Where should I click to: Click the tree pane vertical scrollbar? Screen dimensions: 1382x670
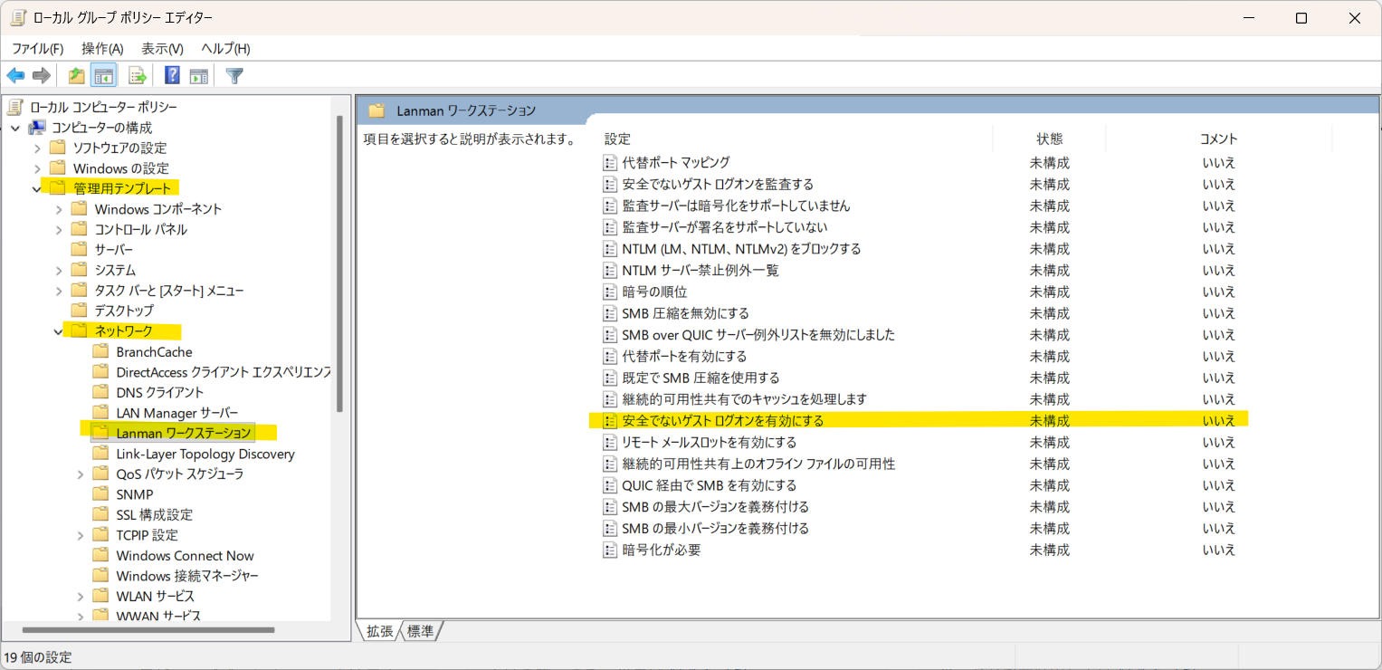[x=339, y=263]
